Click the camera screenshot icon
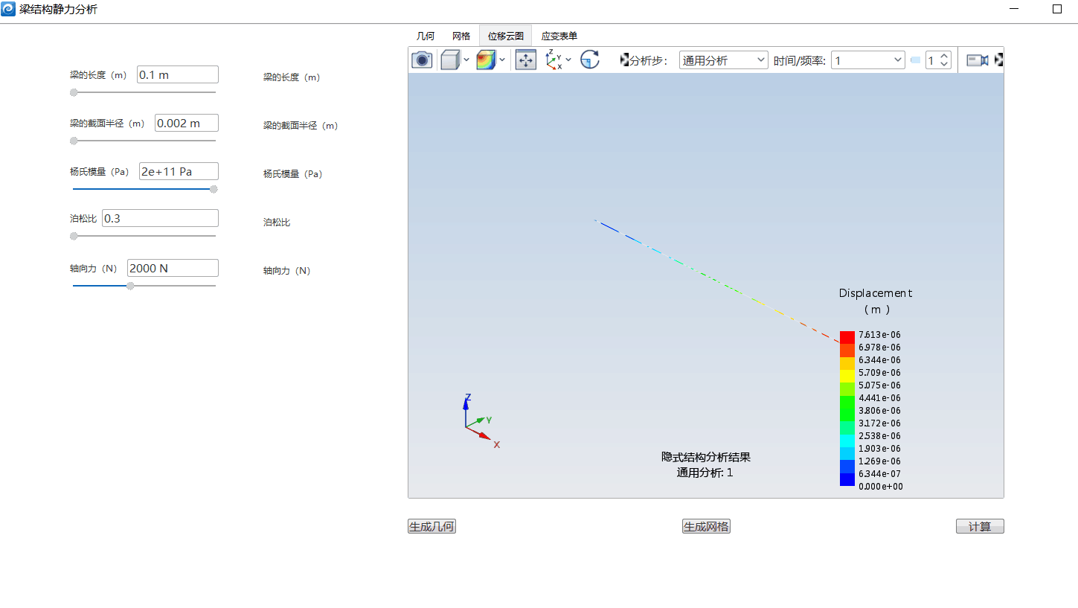 [x=422, y=60]
